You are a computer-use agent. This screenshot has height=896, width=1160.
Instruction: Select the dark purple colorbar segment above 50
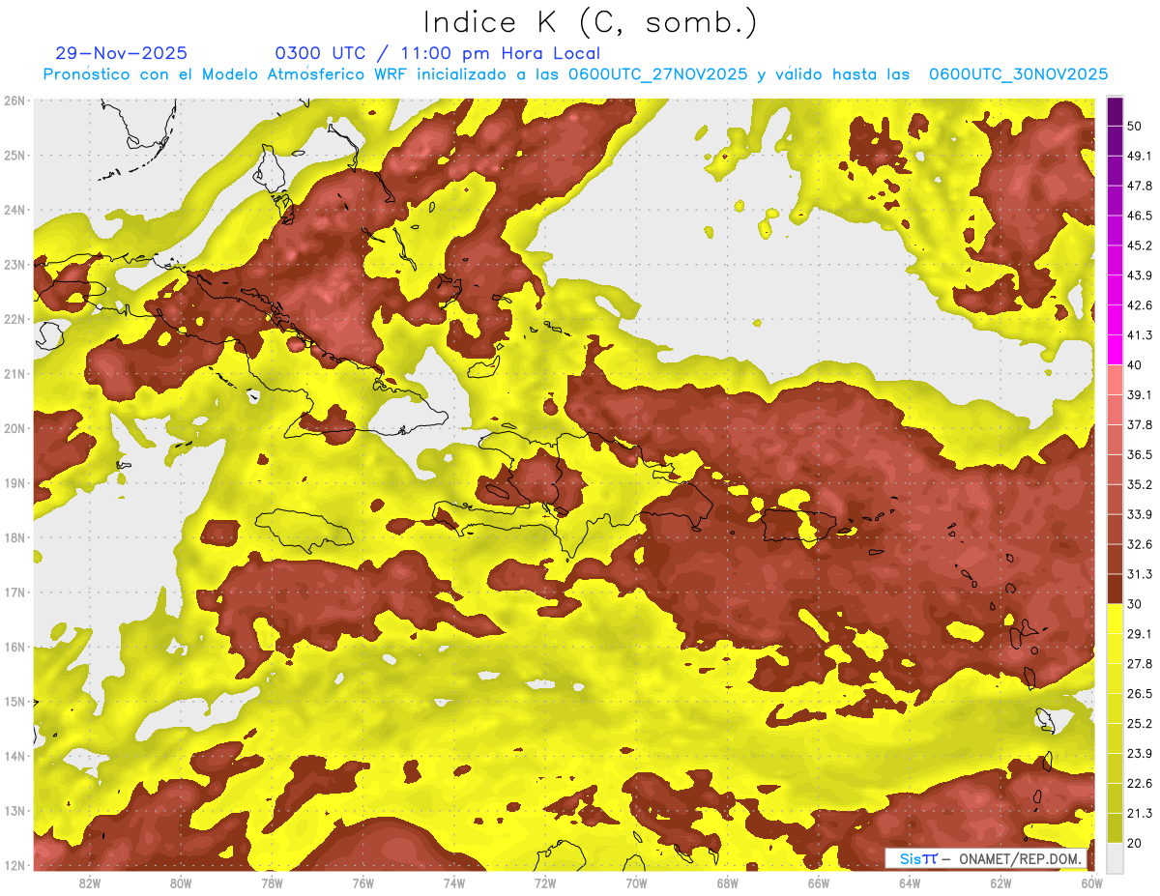[1115, 111]
